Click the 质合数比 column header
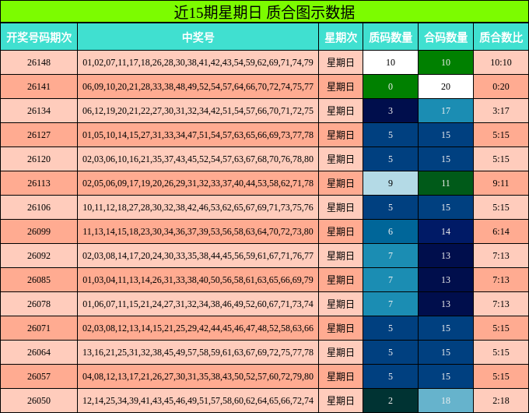 501,37
